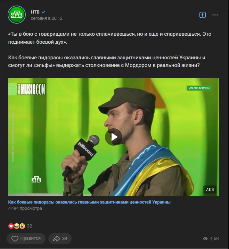229x249 pixels.
Task: Open the blue video title link
Action: [89, 202]
